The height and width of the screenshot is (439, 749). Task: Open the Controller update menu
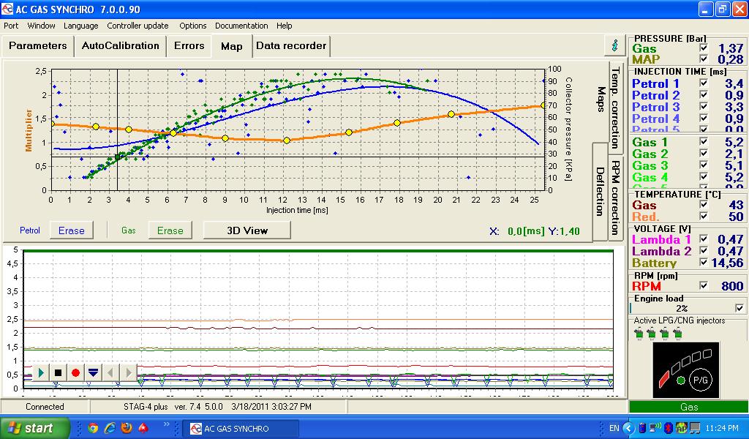coord(138,26)
